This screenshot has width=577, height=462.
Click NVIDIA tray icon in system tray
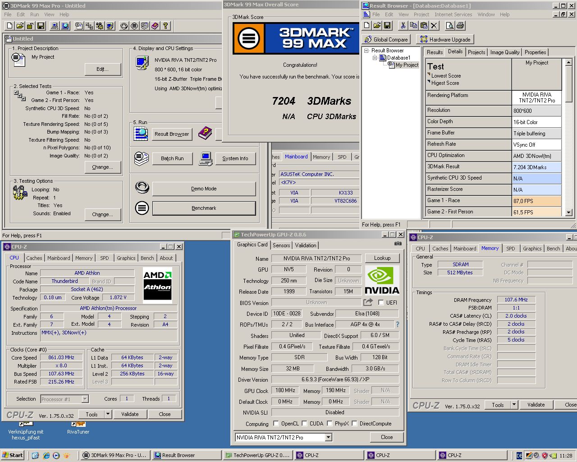point(554,455)
